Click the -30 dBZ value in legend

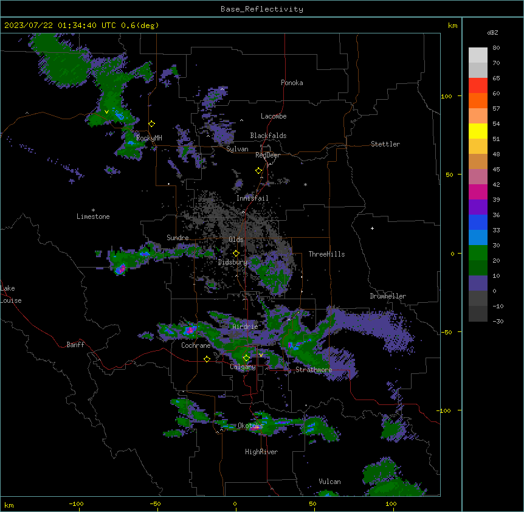coord(498,321)
